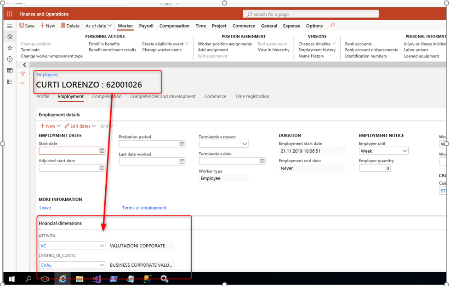450x286 pixels.
Task: Switch to Time registration page tab
Action: coord(252,96)
